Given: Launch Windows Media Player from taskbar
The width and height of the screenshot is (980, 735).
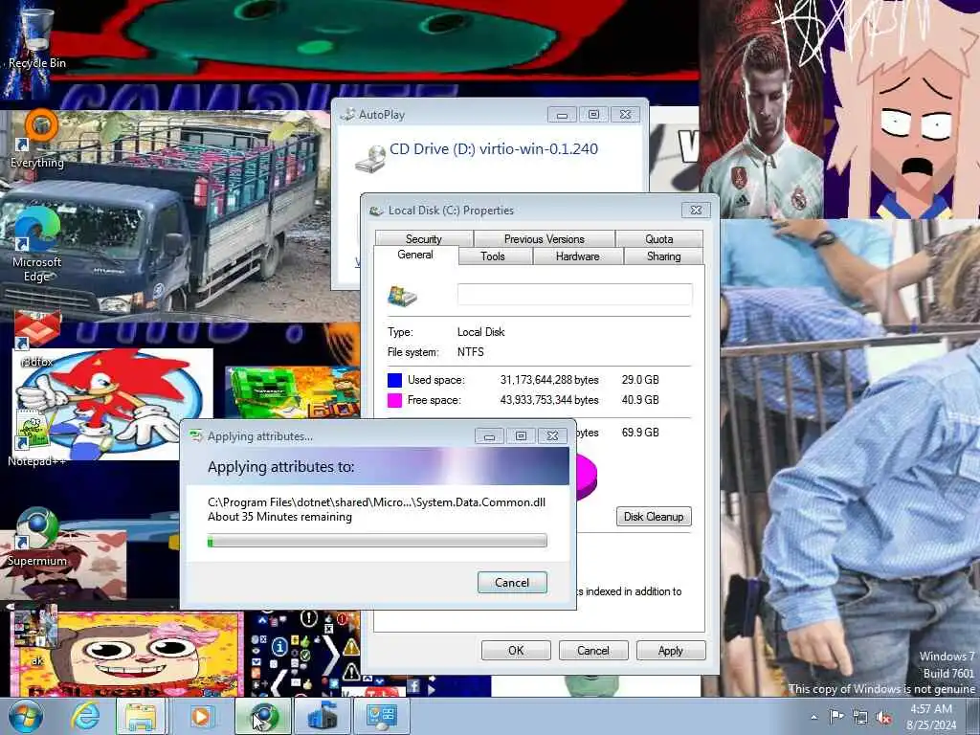Looking at the screenshot, I should pyautogui.click(x=201, y=716).
